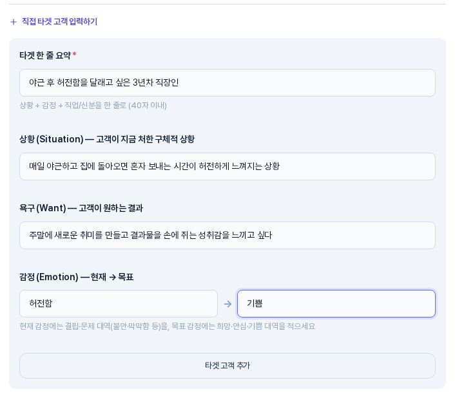The image size is (455, 398).
Task: Click the Situation input about 야근 and 허전함
Action: pyautogui.click(x=227, y=166)
